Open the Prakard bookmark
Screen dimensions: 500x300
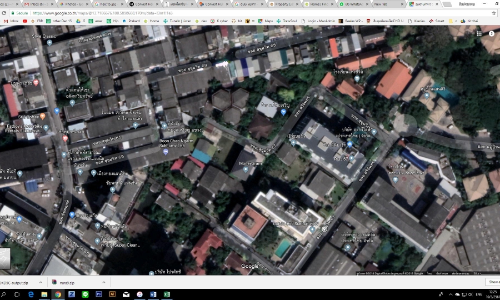131,21
